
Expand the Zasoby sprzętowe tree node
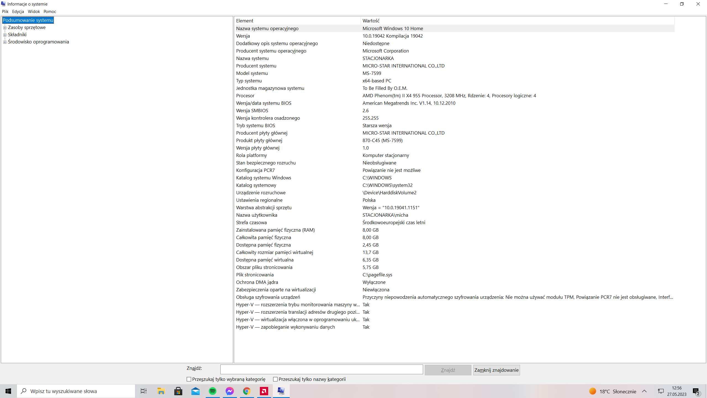point(5,28)
